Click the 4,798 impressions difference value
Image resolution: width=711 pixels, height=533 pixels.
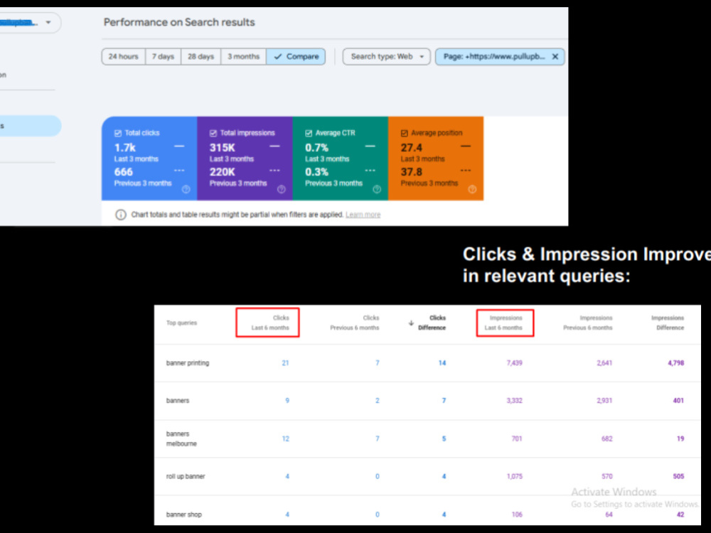(x=675, y=363)
